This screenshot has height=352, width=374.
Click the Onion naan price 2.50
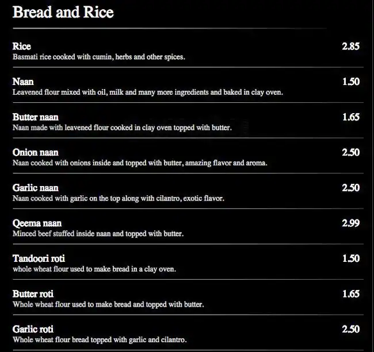[x=350, y=153]
